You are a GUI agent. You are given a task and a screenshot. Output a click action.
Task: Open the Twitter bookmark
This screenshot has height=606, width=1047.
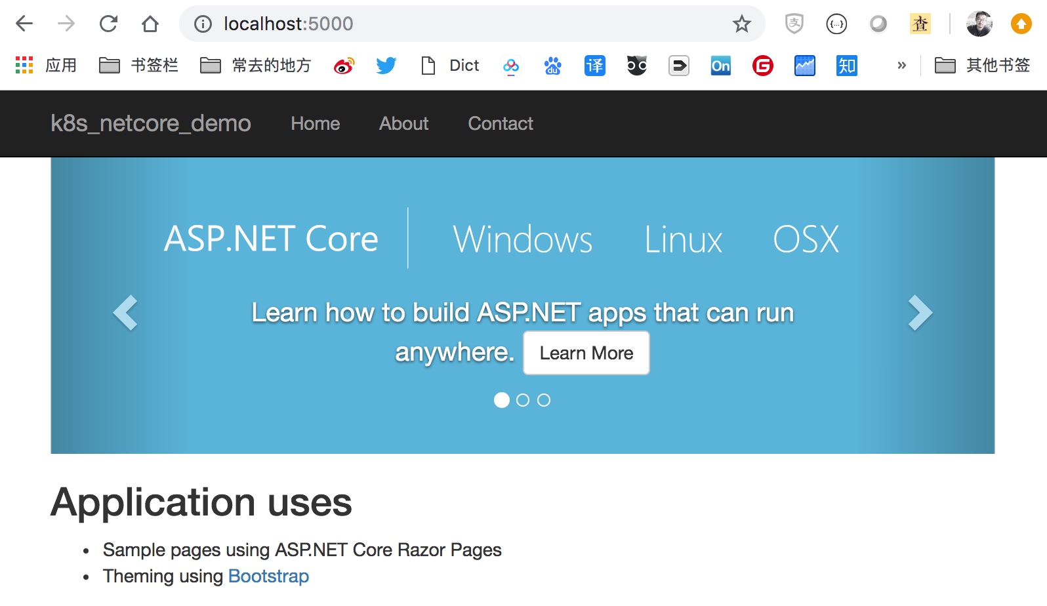pos(386,66)
